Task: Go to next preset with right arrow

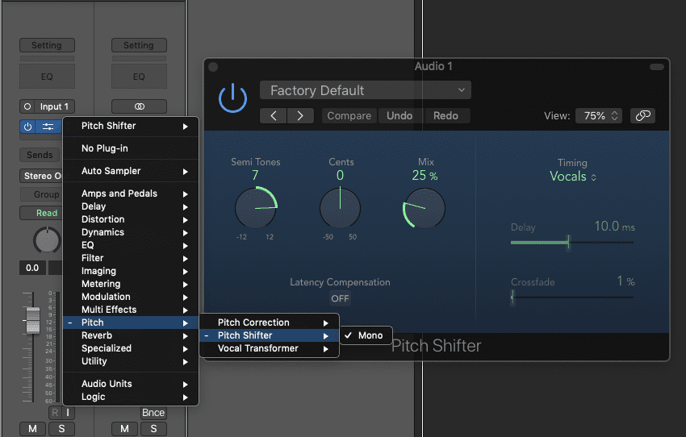Action: 300,116
